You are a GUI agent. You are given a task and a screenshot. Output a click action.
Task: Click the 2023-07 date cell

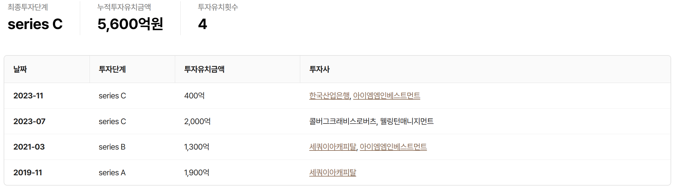click(x=29, y=121)
